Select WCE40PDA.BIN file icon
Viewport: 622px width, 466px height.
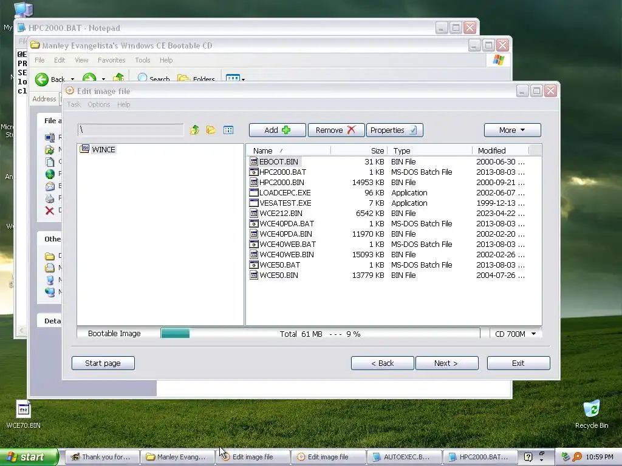[x=254, y=234]
